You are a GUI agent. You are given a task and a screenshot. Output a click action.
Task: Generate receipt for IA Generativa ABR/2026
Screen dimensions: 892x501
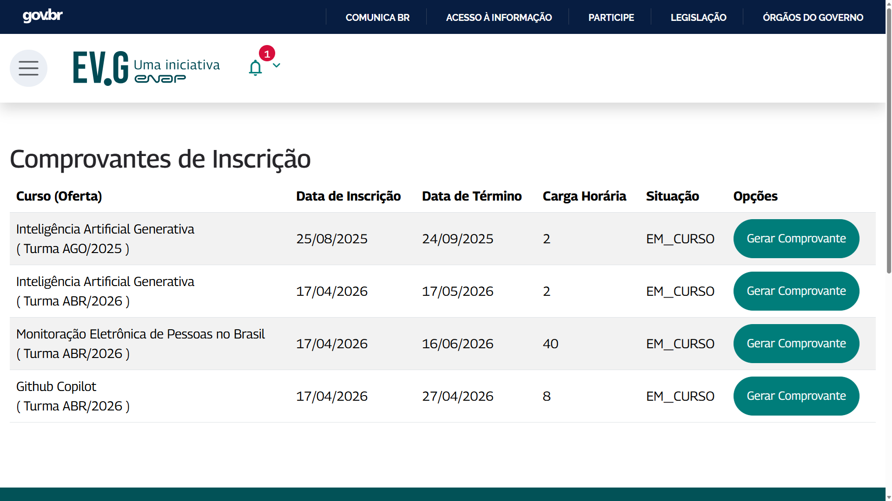click(796, 291)
